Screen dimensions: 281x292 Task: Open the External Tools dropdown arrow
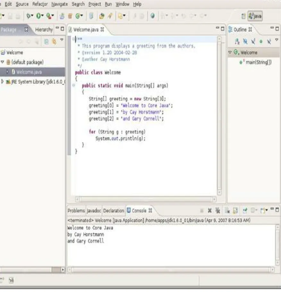pos(53,15)
